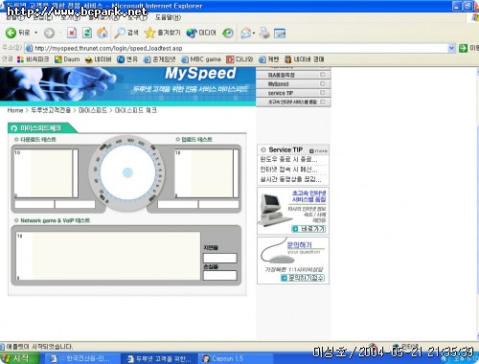Expand the MySpeed sidebar menu item
This screenshot has width=479, height=364.
coord(293,84)
